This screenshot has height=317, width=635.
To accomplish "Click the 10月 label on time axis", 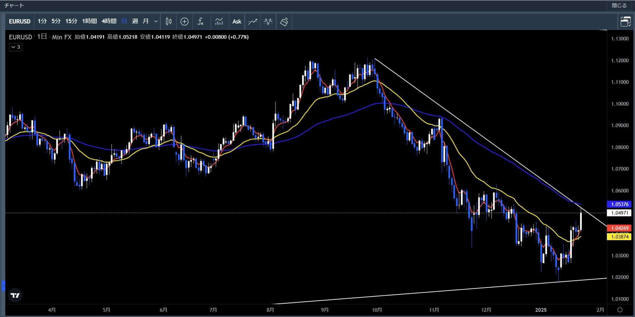I will coord(377,310).
